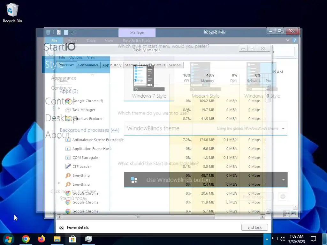The width and height of the screenshot is (327, 245).
Task: Open Recycle Bin Tools ribbon tab
Action: click(x=137, y=41)
